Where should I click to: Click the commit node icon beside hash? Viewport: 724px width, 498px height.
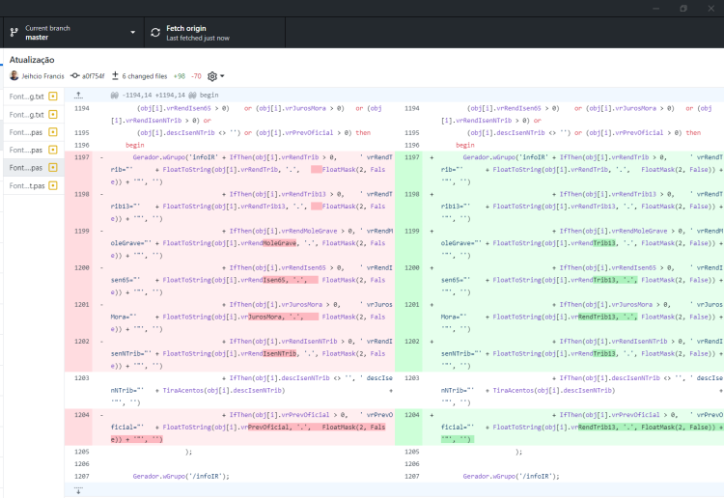[x=74, y=75]
